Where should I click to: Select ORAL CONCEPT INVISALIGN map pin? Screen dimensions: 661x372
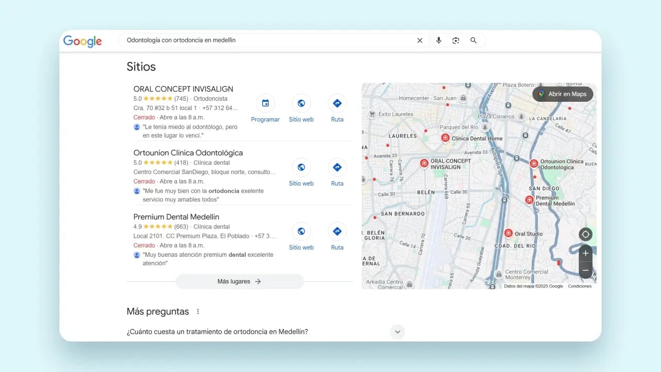pos(424,163)
